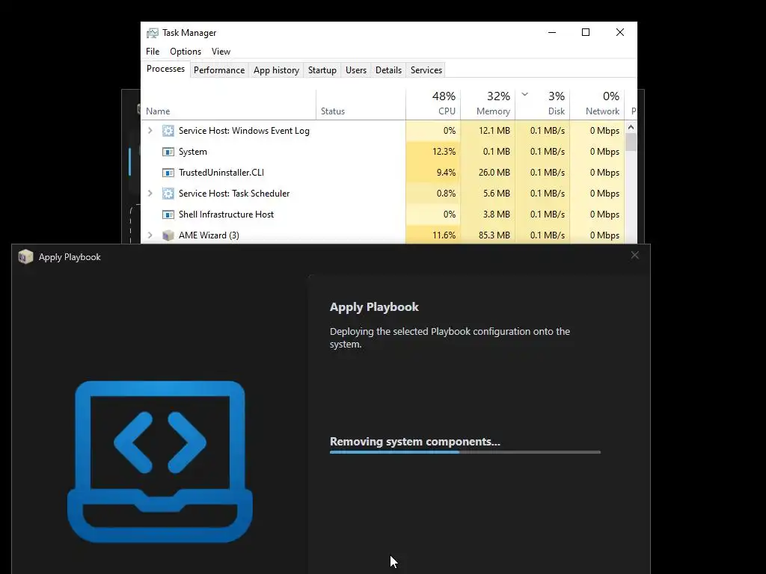Click the System process icon
This screenshot has height=574, width=766.
[168, 152]
